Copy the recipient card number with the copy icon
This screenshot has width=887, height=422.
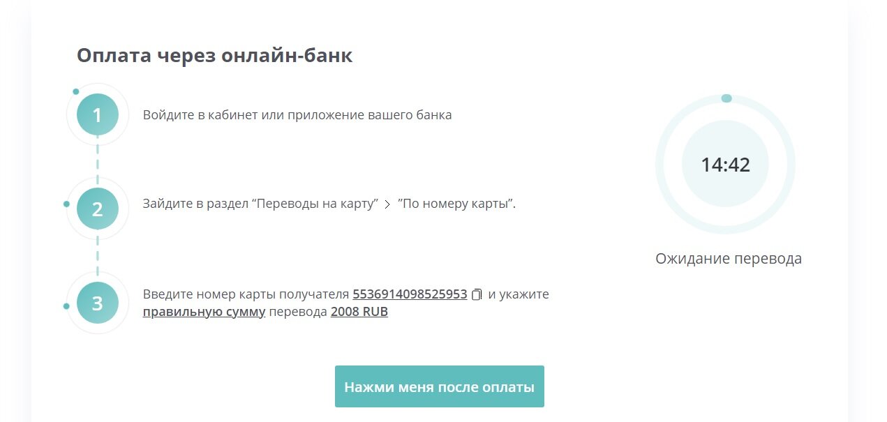(x=477, y=294)
